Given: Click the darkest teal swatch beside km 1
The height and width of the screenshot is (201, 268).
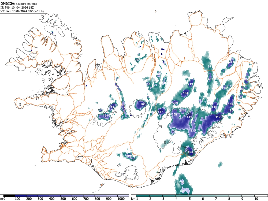Looking at the screenshot, I should point(143,196).
